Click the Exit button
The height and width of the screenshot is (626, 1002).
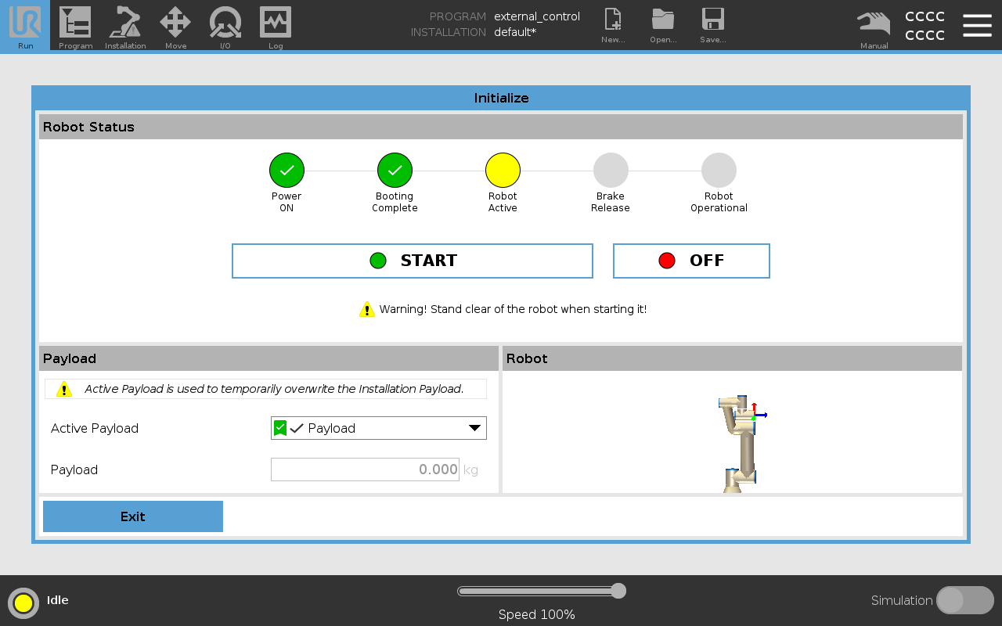pyautogui.click(x=133, y=516)
